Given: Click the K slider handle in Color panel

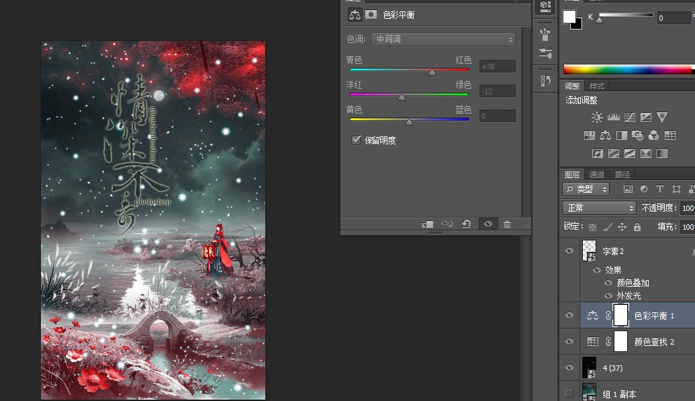Looking at the screenshot, I should (x=600, y=20).
